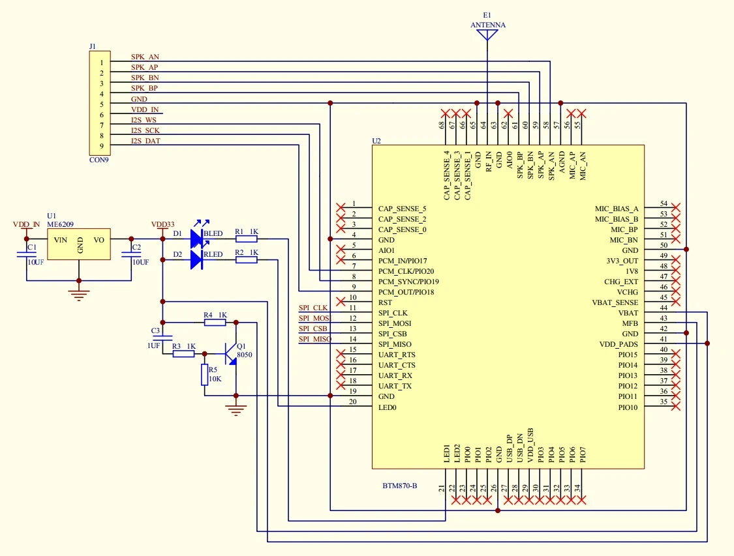Click the SPI_CLK net label
Image resolution: width=734 pixels, height=556 pixels.
coord(313,308)
